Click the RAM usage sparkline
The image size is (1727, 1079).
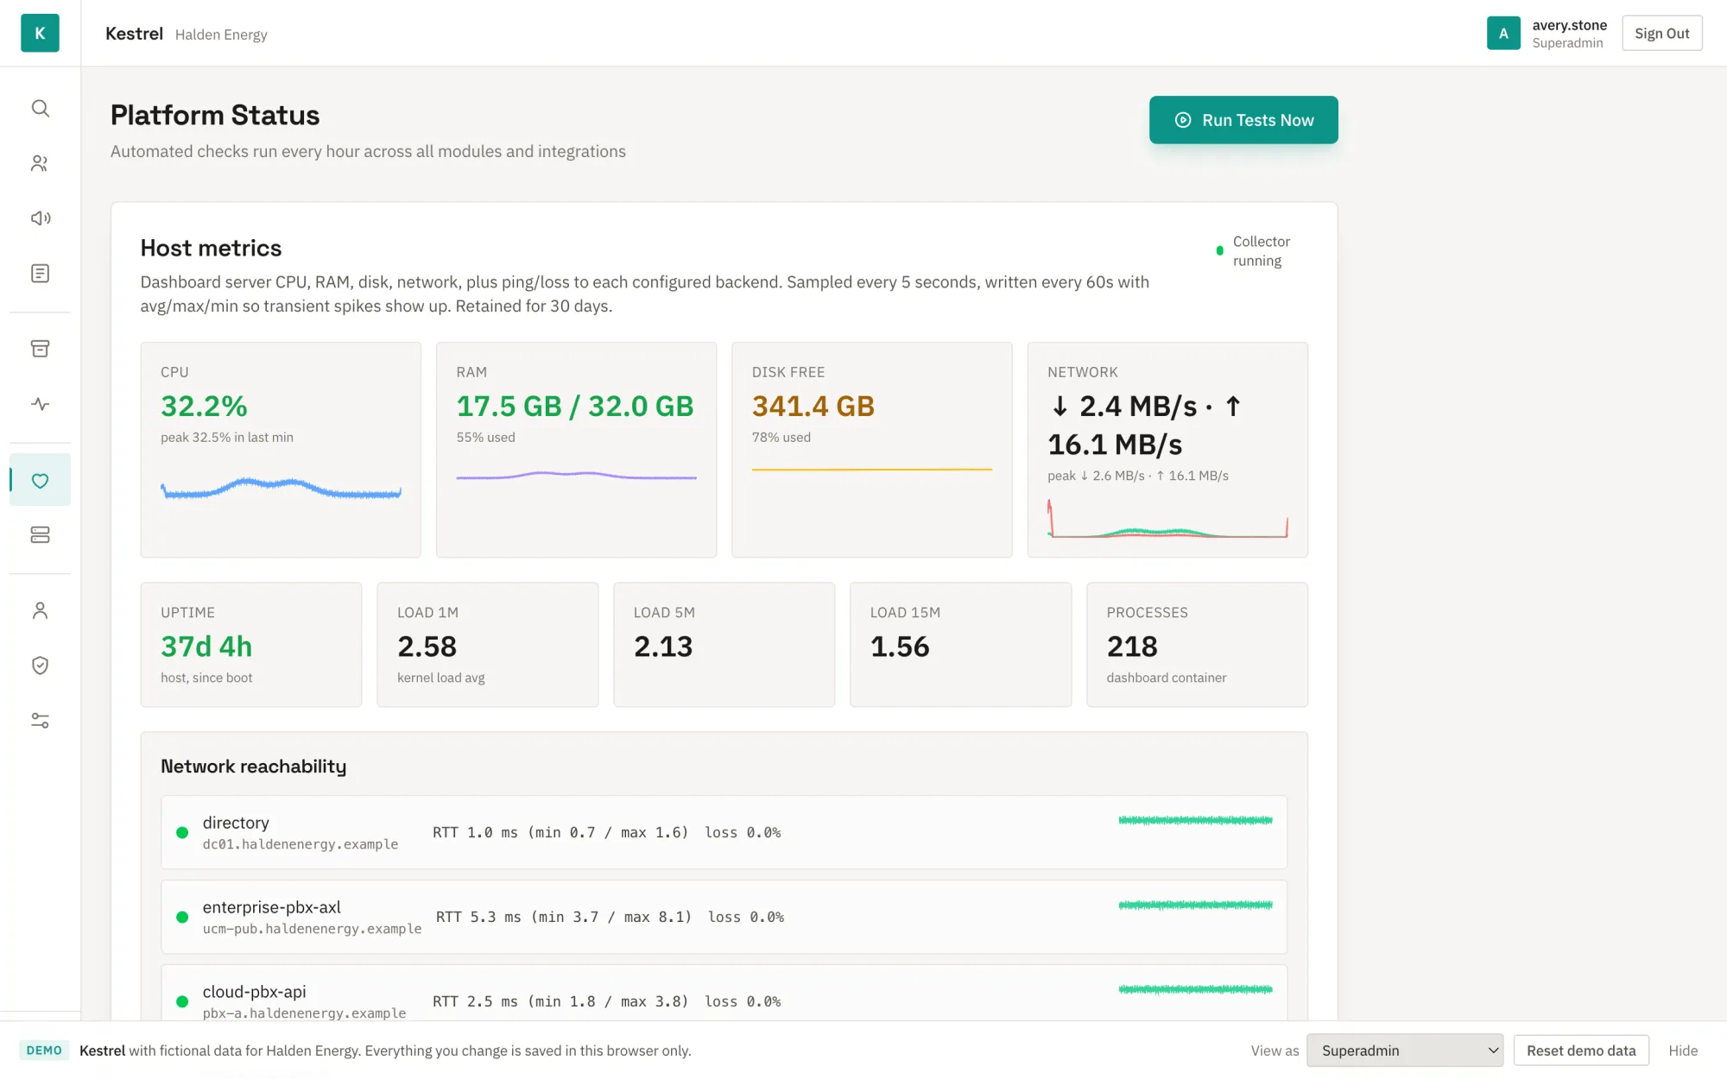click(576, 475)
